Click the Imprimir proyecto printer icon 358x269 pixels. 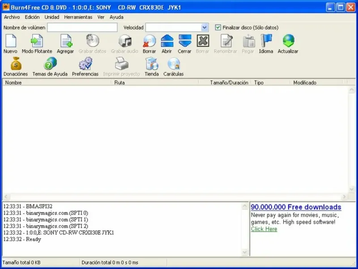point(121,64)
